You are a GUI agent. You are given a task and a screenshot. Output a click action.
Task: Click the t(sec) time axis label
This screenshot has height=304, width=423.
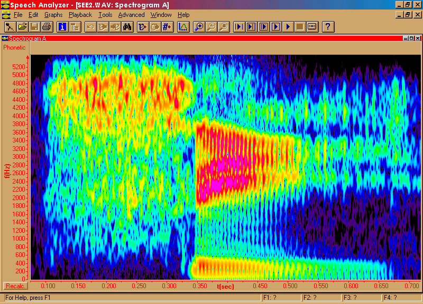(x=225, y=286)
